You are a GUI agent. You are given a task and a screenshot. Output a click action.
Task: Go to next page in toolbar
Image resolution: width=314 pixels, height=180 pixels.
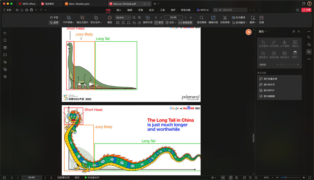[x=185, y=18]
